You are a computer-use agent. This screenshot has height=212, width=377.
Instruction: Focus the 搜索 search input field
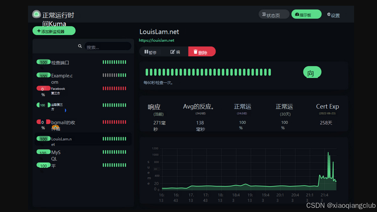pyautogui.click(x=108, y=46)
